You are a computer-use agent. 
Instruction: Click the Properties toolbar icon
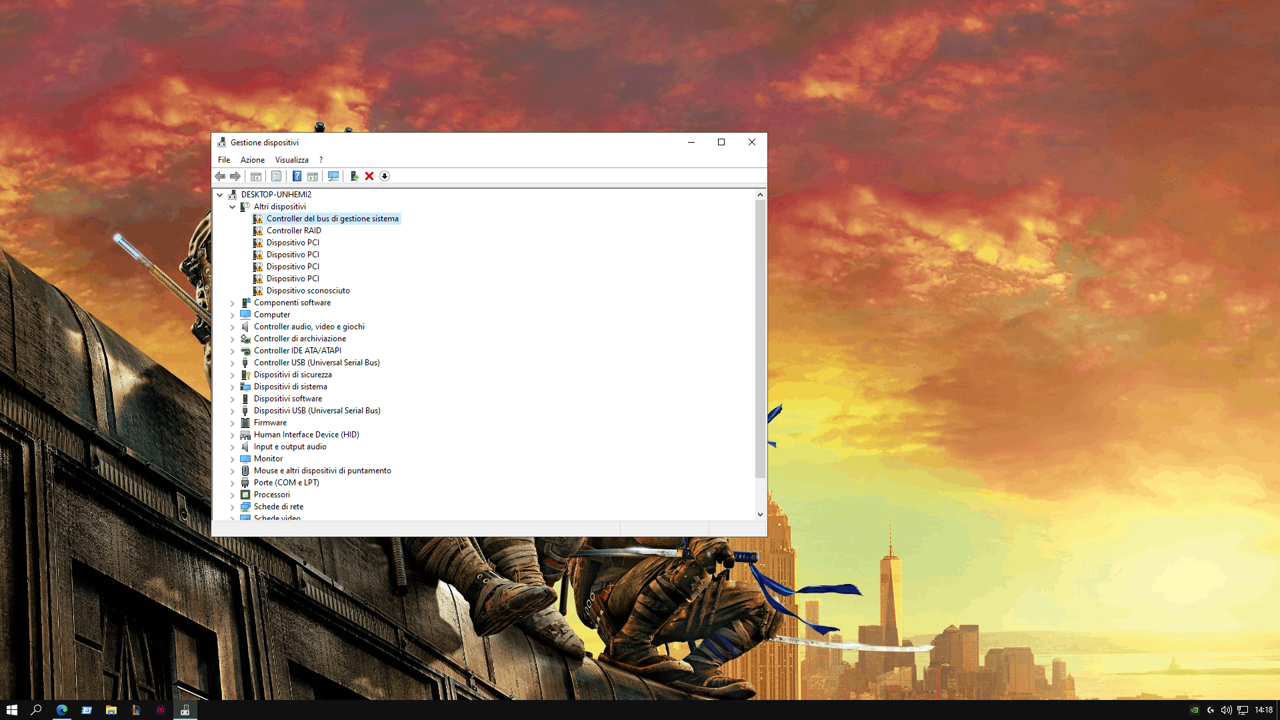pyautogui.click(x=276, y=176)
